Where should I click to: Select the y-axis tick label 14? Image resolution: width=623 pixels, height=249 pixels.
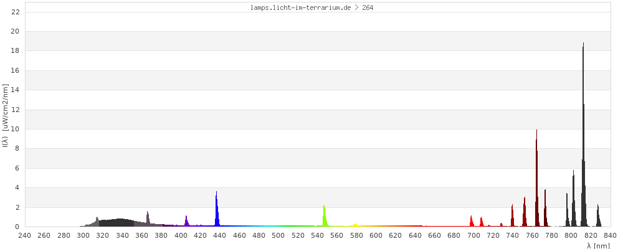click(16, 90)
